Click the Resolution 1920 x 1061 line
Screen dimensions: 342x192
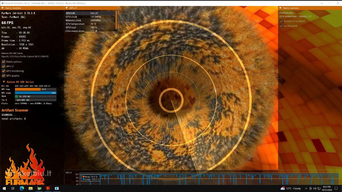(18, 45)
